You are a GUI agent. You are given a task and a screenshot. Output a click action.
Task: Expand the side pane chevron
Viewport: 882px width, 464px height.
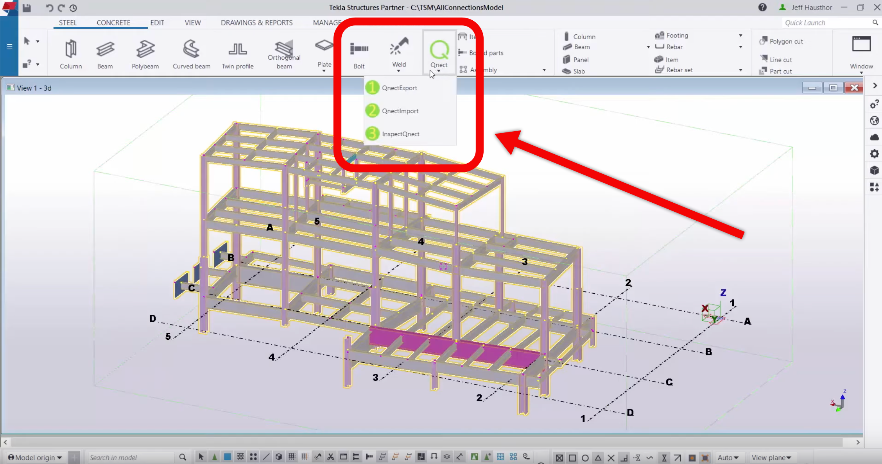point(875,86)
